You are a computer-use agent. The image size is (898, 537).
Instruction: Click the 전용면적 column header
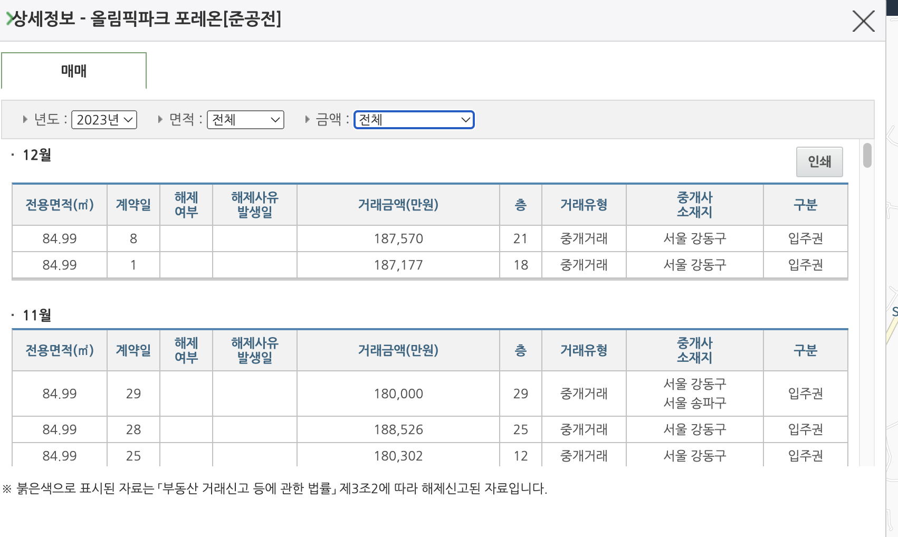59,205
